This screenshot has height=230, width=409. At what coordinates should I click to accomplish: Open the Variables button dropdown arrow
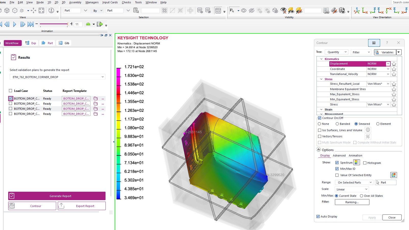coord(399,52)
